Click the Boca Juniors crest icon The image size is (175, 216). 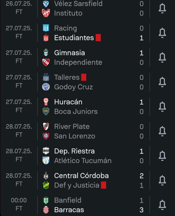(46, 111)
